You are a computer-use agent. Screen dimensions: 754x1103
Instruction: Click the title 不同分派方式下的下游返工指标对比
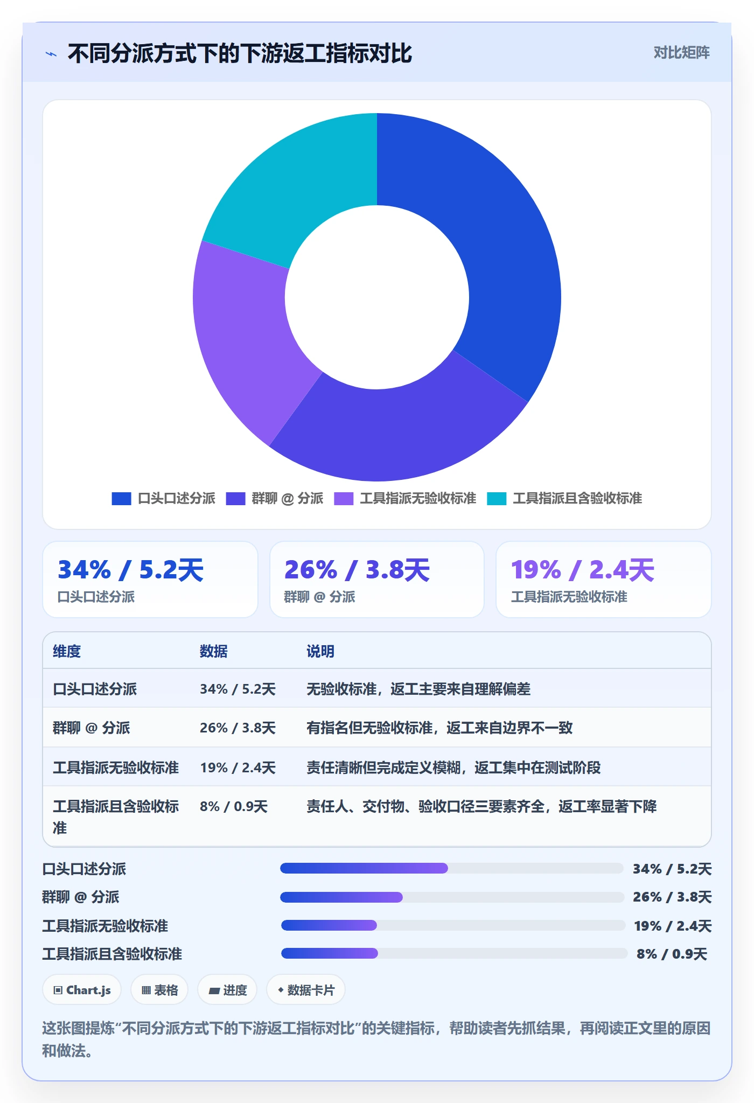240,54
